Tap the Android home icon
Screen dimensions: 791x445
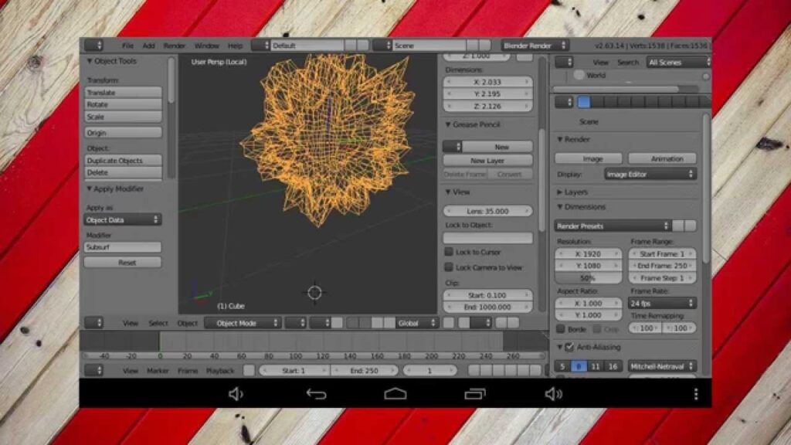(x=395, y=394)
